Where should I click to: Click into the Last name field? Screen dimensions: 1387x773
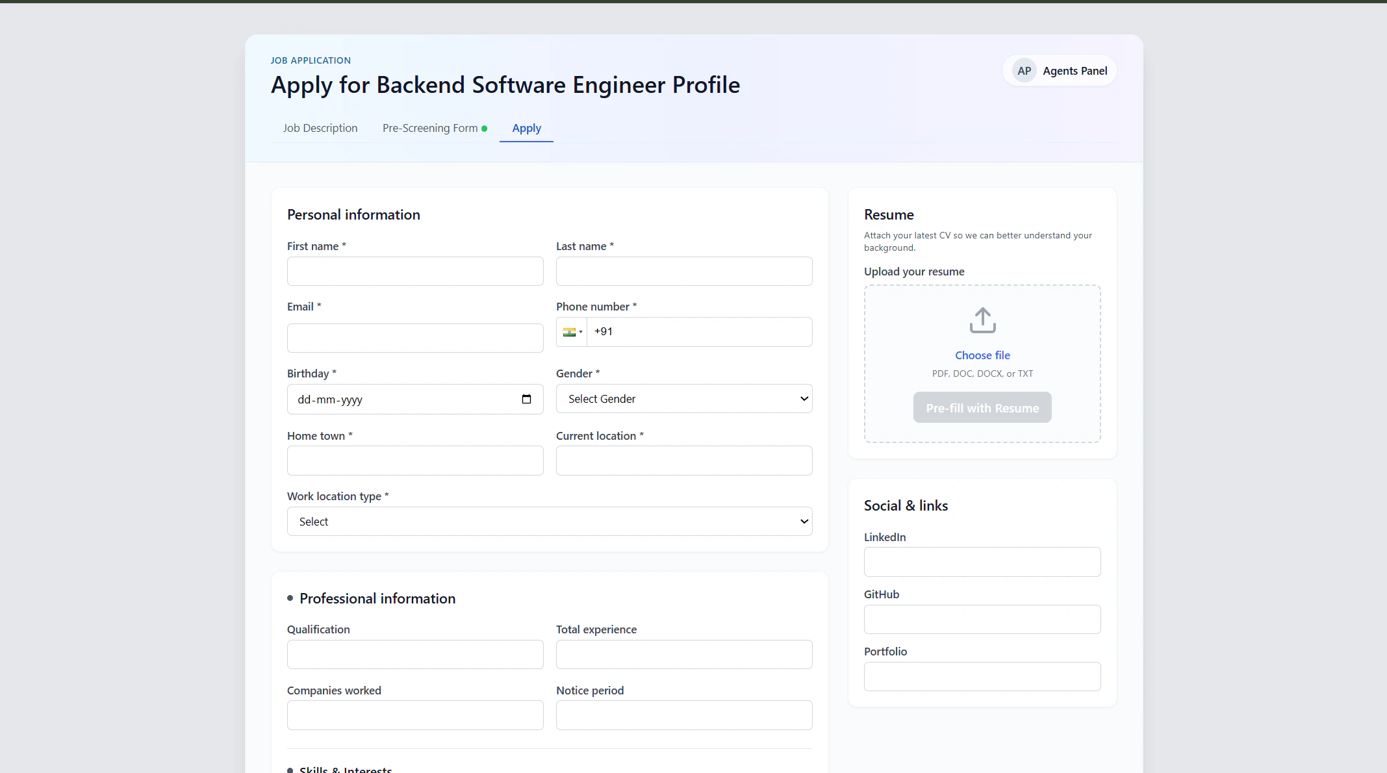[683, 271]
